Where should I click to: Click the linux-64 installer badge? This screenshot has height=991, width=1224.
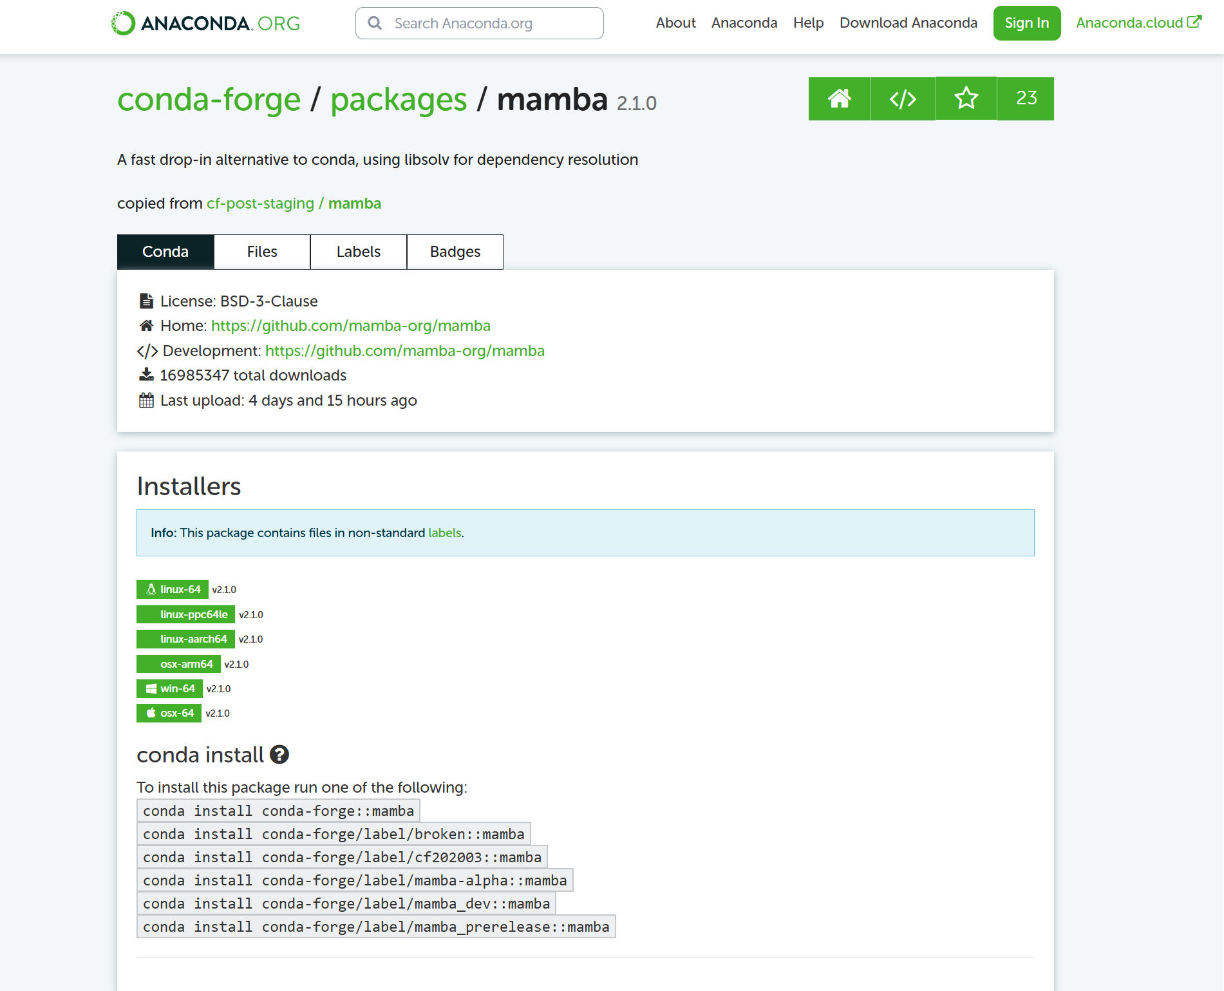tap(172, 589)
